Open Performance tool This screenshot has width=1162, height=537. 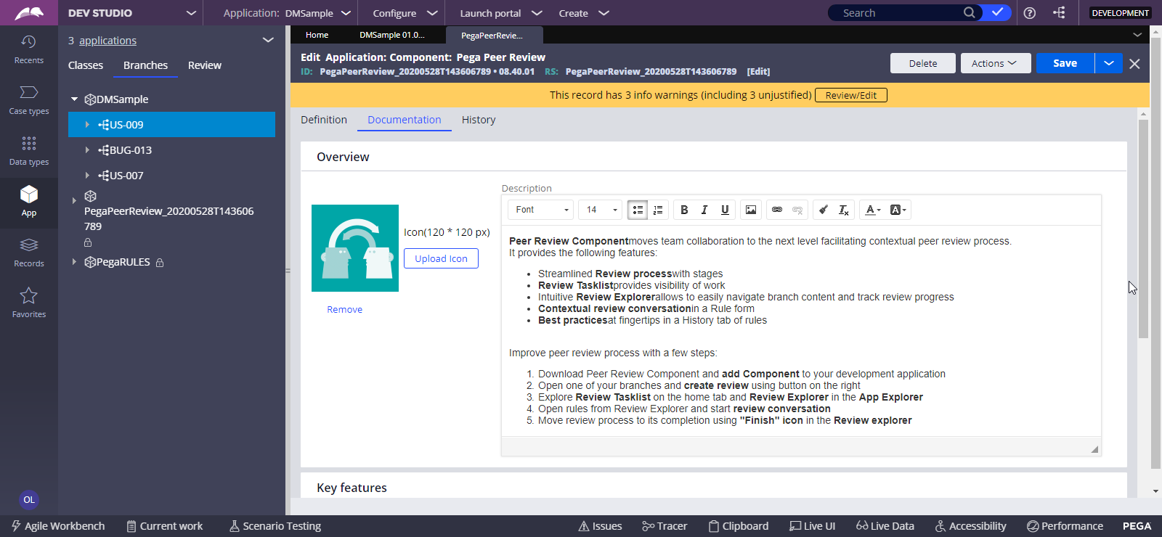(1065, 526)
